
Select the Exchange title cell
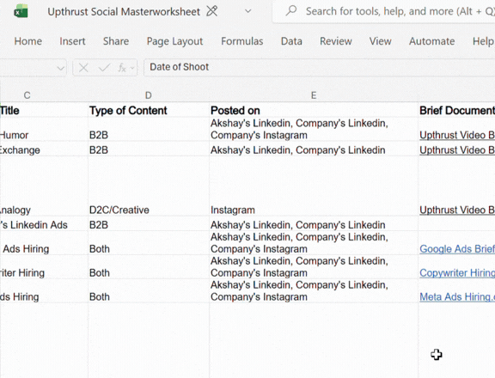pos(44,149)
